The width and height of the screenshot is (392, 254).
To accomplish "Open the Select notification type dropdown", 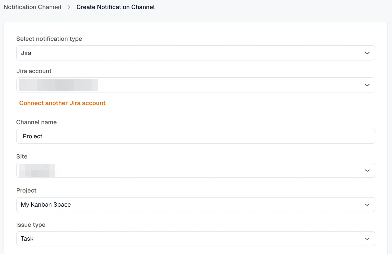I will (195, 53).
